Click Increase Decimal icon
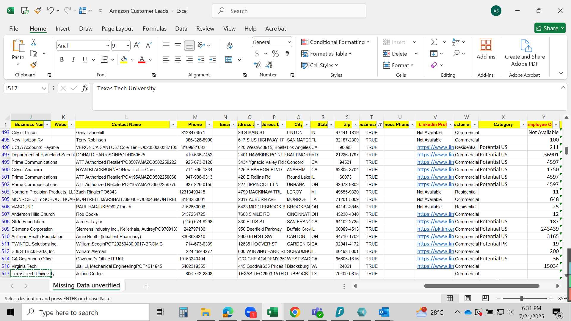Viewport: 571px width, 321px height. coord(257,65)
